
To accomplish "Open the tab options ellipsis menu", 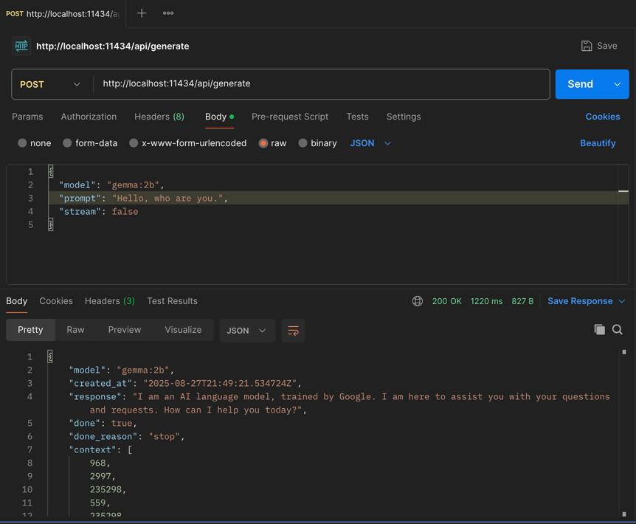I will point(168,13).
